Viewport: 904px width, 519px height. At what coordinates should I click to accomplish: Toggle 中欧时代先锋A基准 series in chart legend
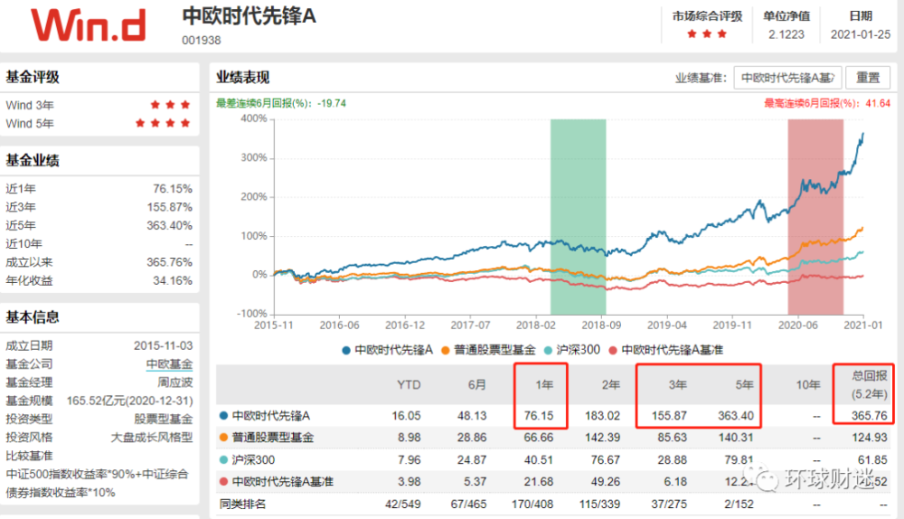point(666,350)
